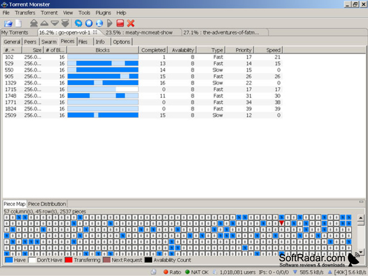Viewport: 368px width, 276px height.
Task: Sort by the Availability column header
Action: (x=182, y=50)
